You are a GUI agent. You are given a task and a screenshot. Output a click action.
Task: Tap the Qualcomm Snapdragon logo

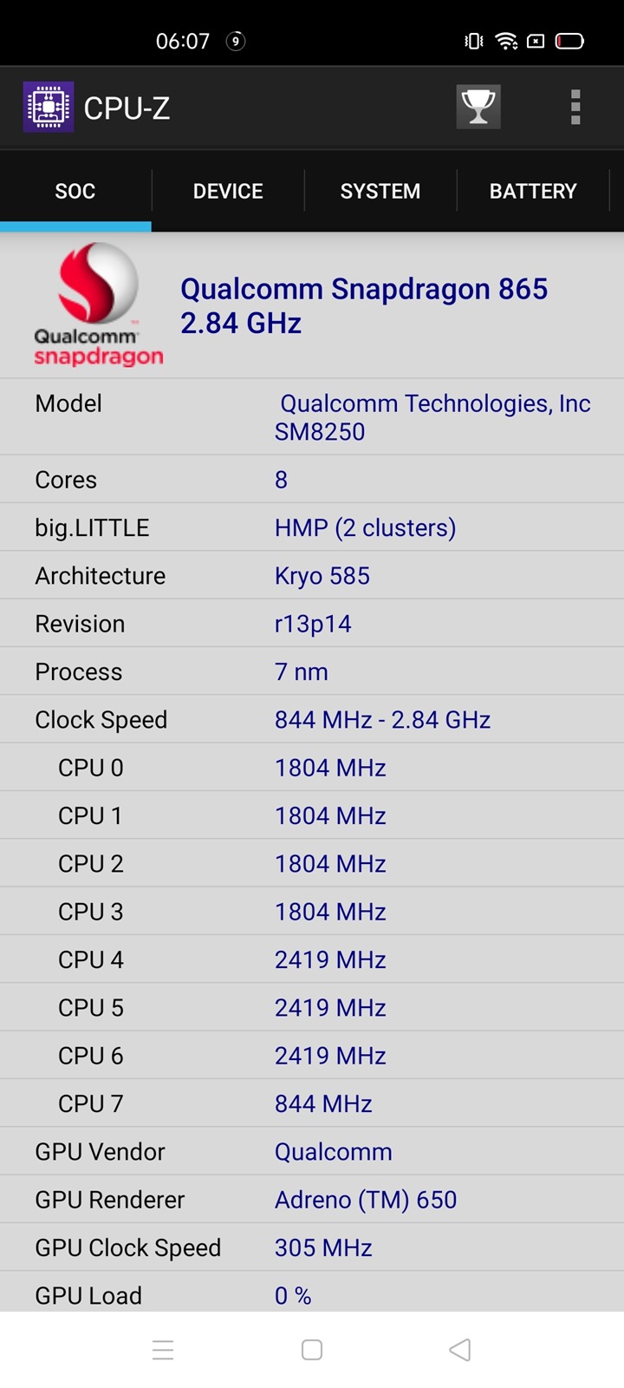[98, 304]
